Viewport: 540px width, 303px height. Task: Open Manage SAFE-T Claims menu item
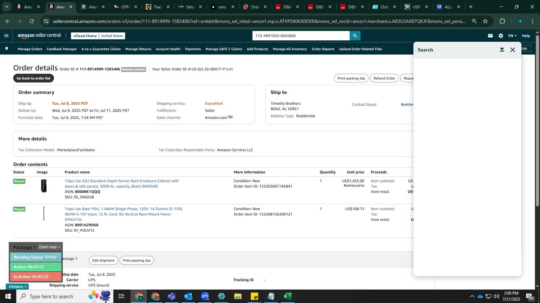[224, 49]
